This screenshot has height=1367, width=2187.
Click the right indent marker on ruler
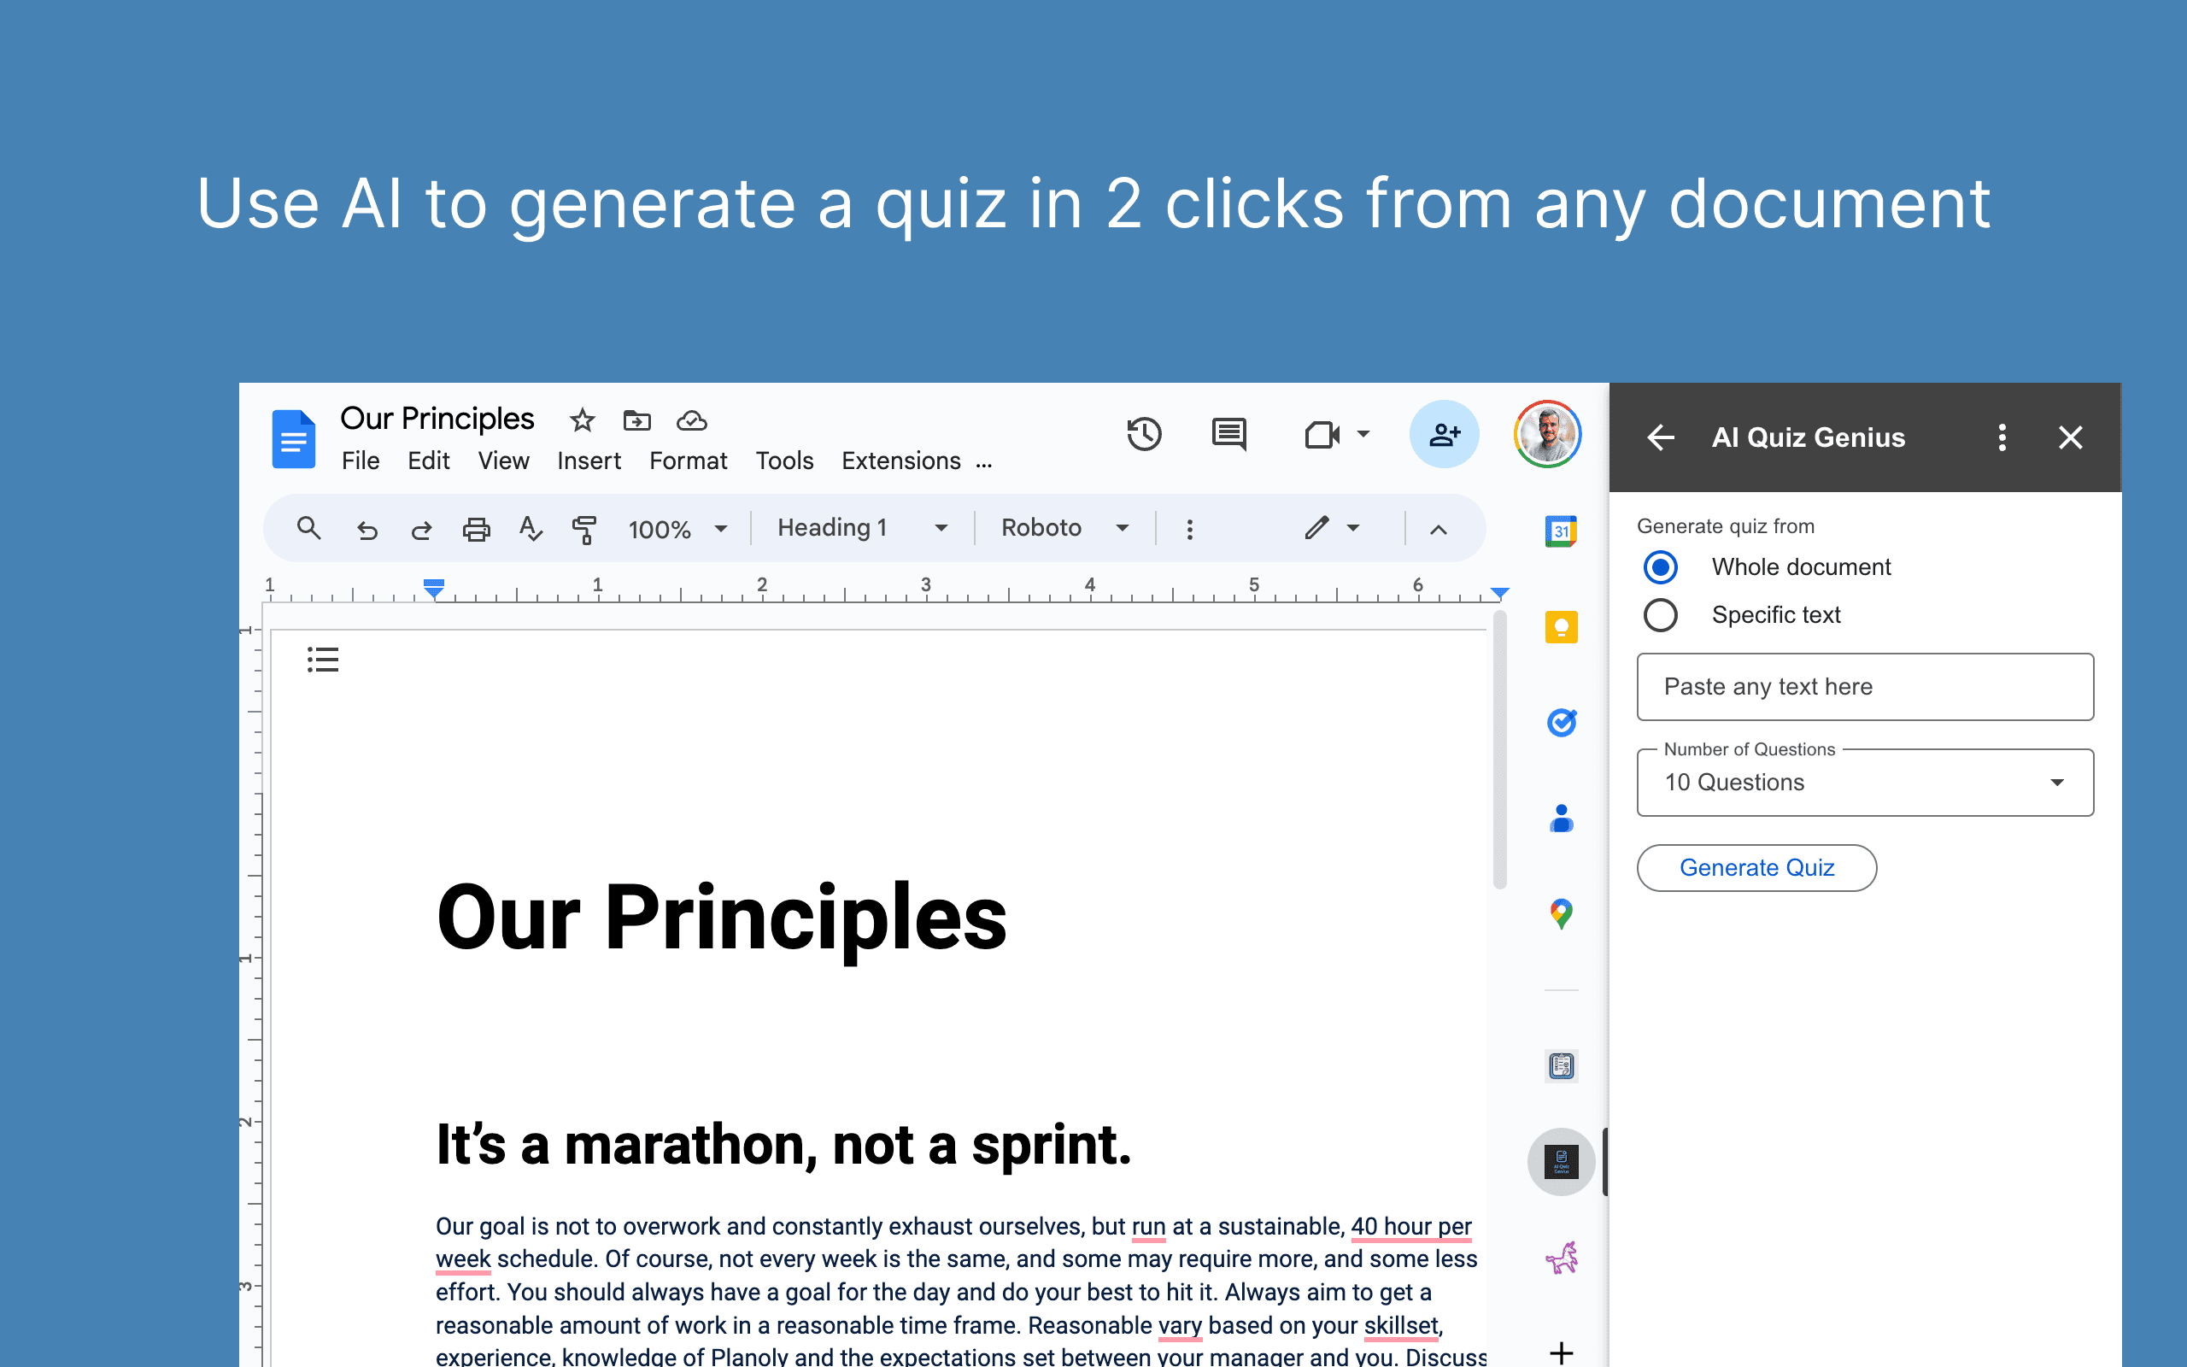point(1500,593)
